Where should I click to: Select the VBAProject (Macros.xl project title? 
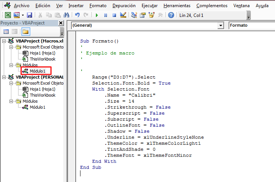tap(39, 41)
